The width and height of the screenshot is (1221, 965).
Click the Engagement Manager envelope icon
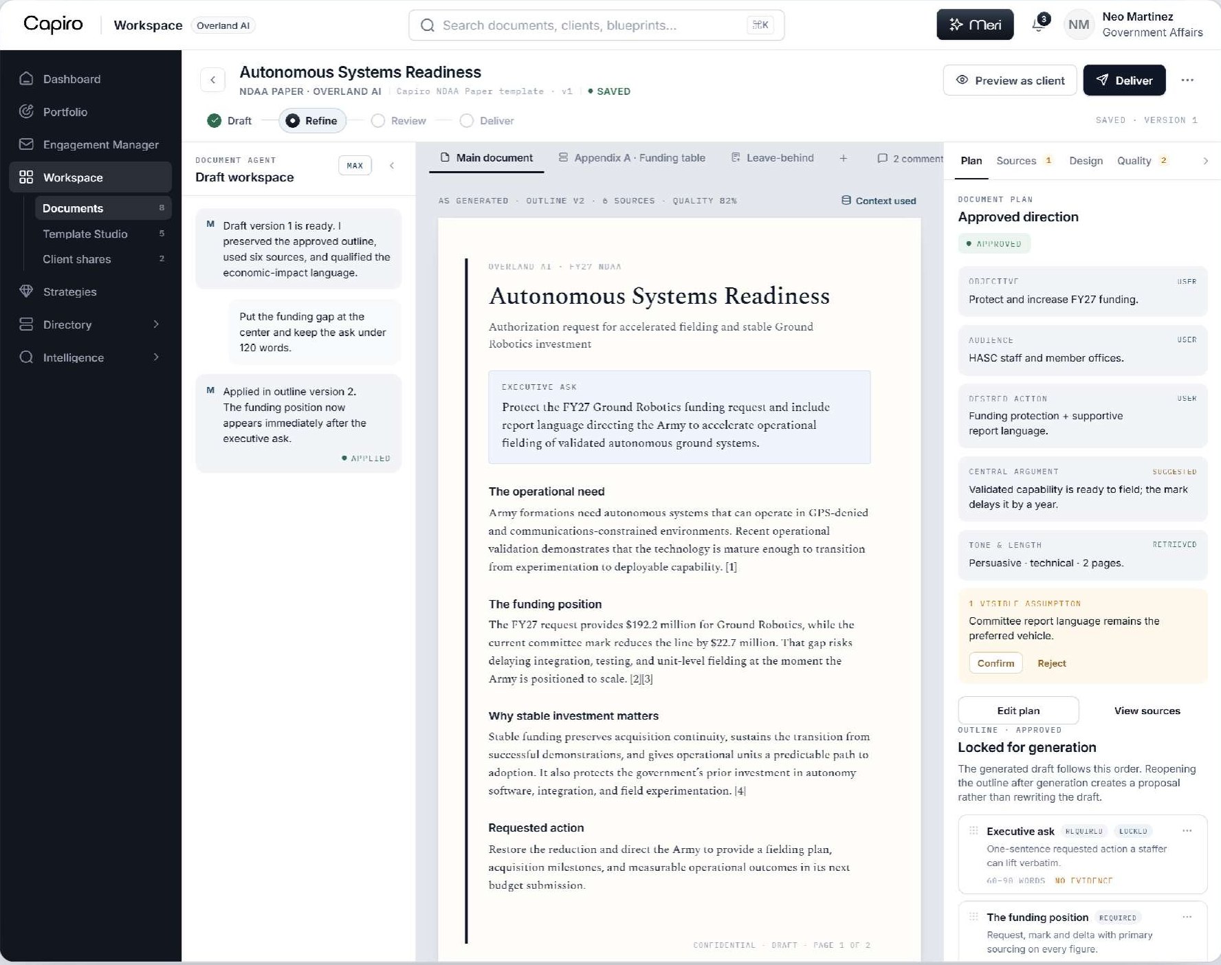26,144
